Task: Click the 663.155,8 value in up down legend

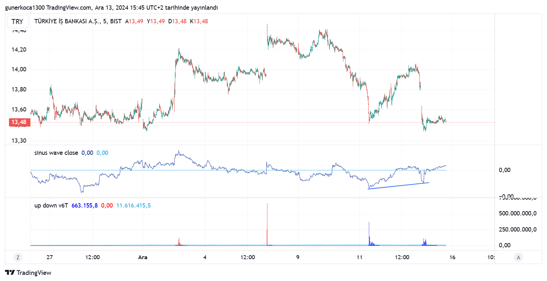Action: pos(85,205)
